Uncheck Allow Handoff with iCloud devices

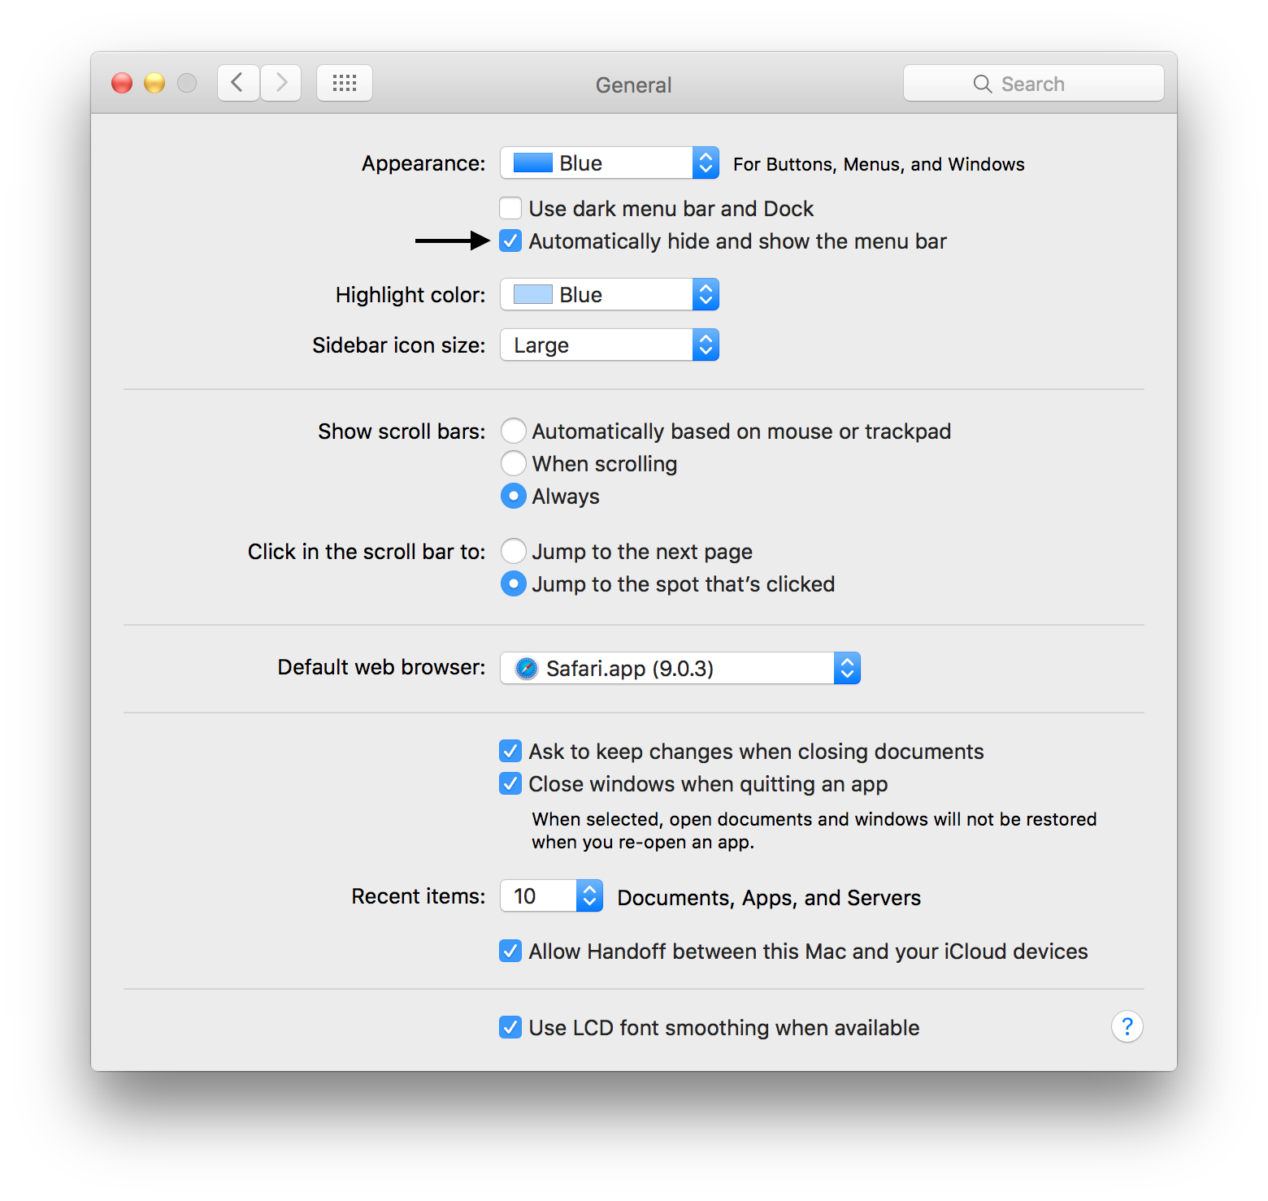coord(510,951)
